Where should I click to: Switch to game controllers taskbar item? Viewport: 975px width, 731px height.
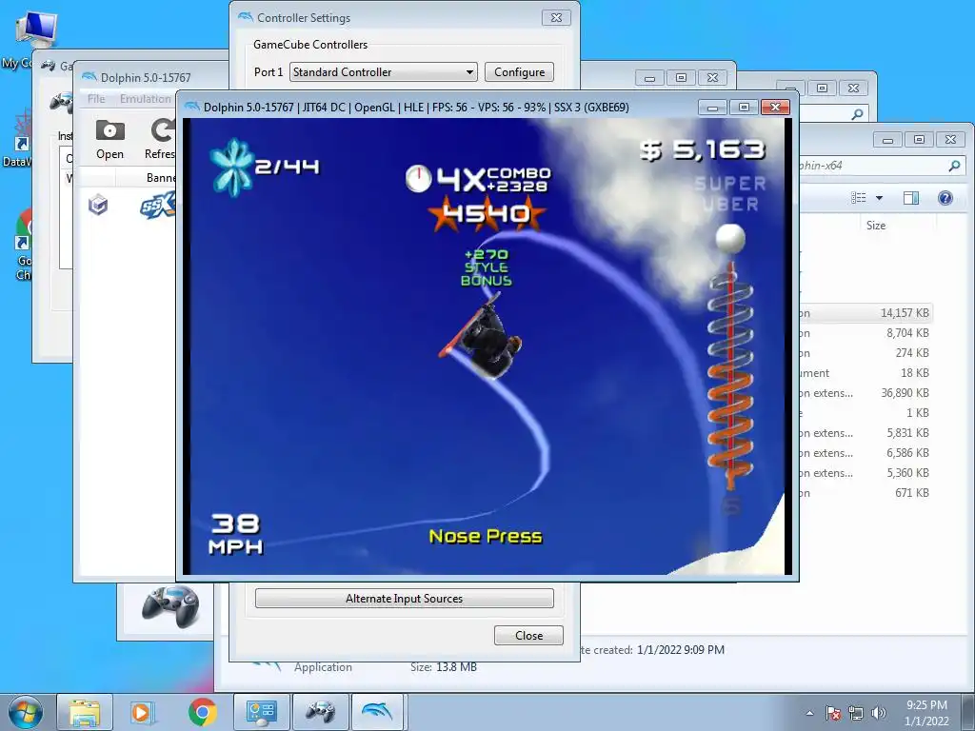(x=320, y=712)
